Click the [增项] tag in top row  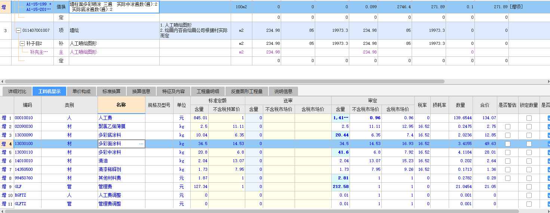pos(516,7)
